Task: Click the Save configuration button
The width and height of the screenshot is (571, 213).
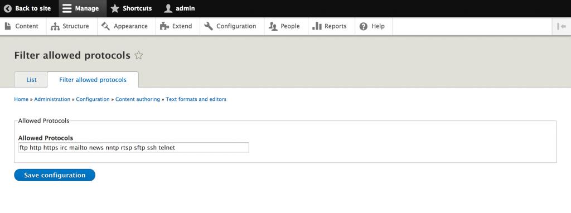Action: point(55,175)
